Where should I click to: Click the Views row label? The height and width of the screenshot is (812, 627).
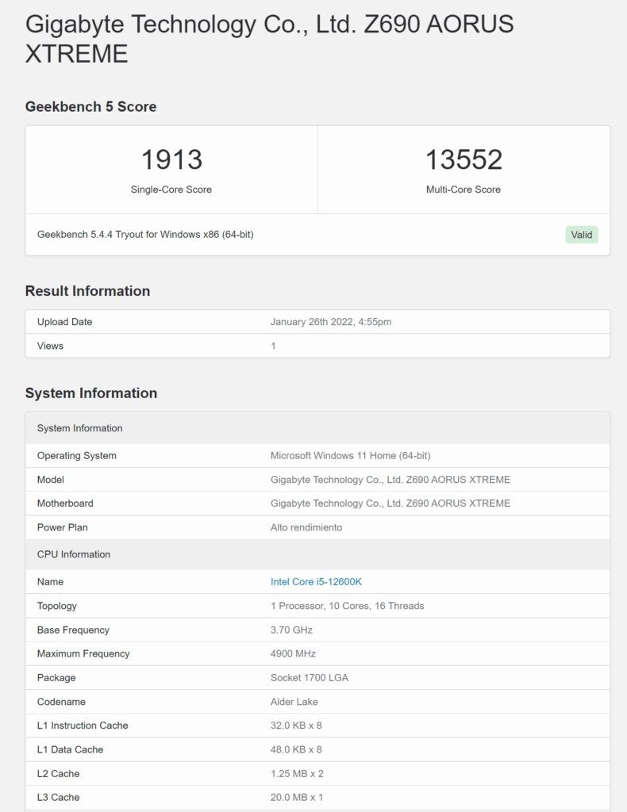(50, 346)
